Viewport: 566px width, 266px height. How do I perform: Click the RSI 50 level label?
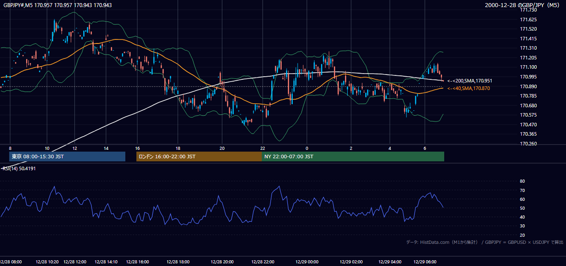pos(522,208)
